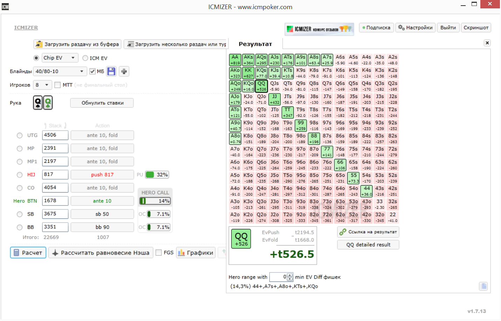Toggle the МБ checkbox
This screenshot has width=501, height=321.
92,71
